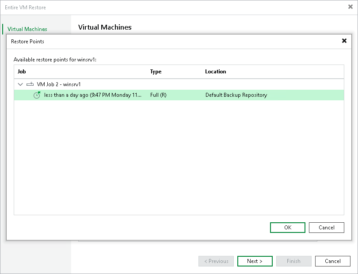
Task: Click the VM Job 2 drive icon
Action: pos(30,84)
